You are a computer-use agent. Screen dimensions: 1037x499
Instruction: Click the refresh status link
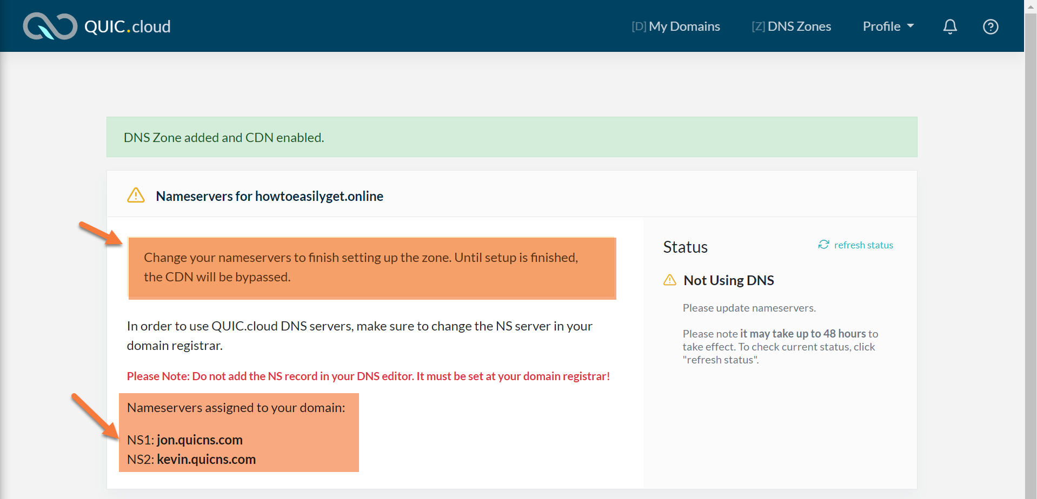pos(863,245)
